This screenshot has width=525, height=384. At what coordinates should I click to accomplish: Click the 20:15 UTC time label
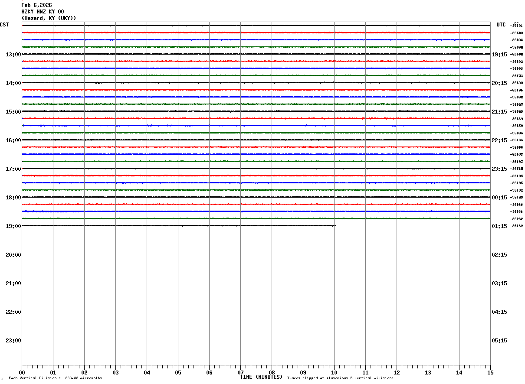pos(499,83)
